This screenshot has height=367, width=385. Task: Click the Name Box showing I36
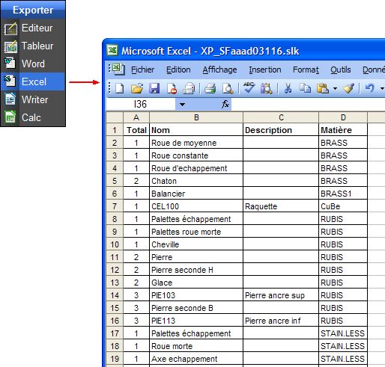coord(141,104)
